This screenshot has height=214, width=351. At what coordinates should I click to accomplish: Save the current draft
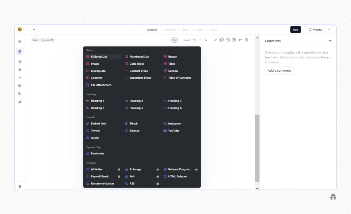pyautogui.click(x=234, y=40)
